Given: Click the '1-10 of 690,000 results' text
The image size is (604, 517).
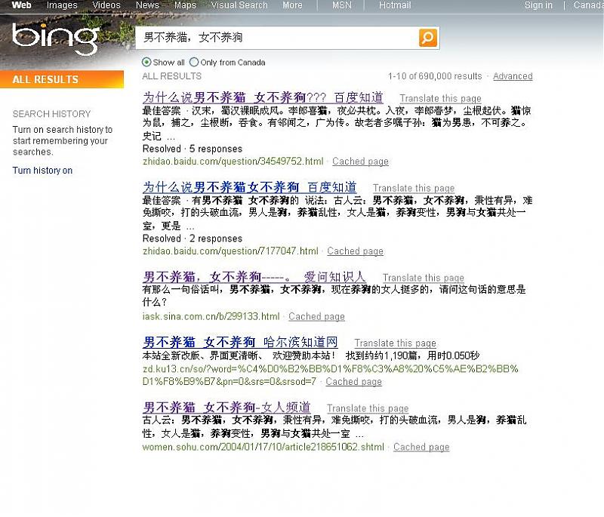Looking at the screenshot, I should pos(435,76).
